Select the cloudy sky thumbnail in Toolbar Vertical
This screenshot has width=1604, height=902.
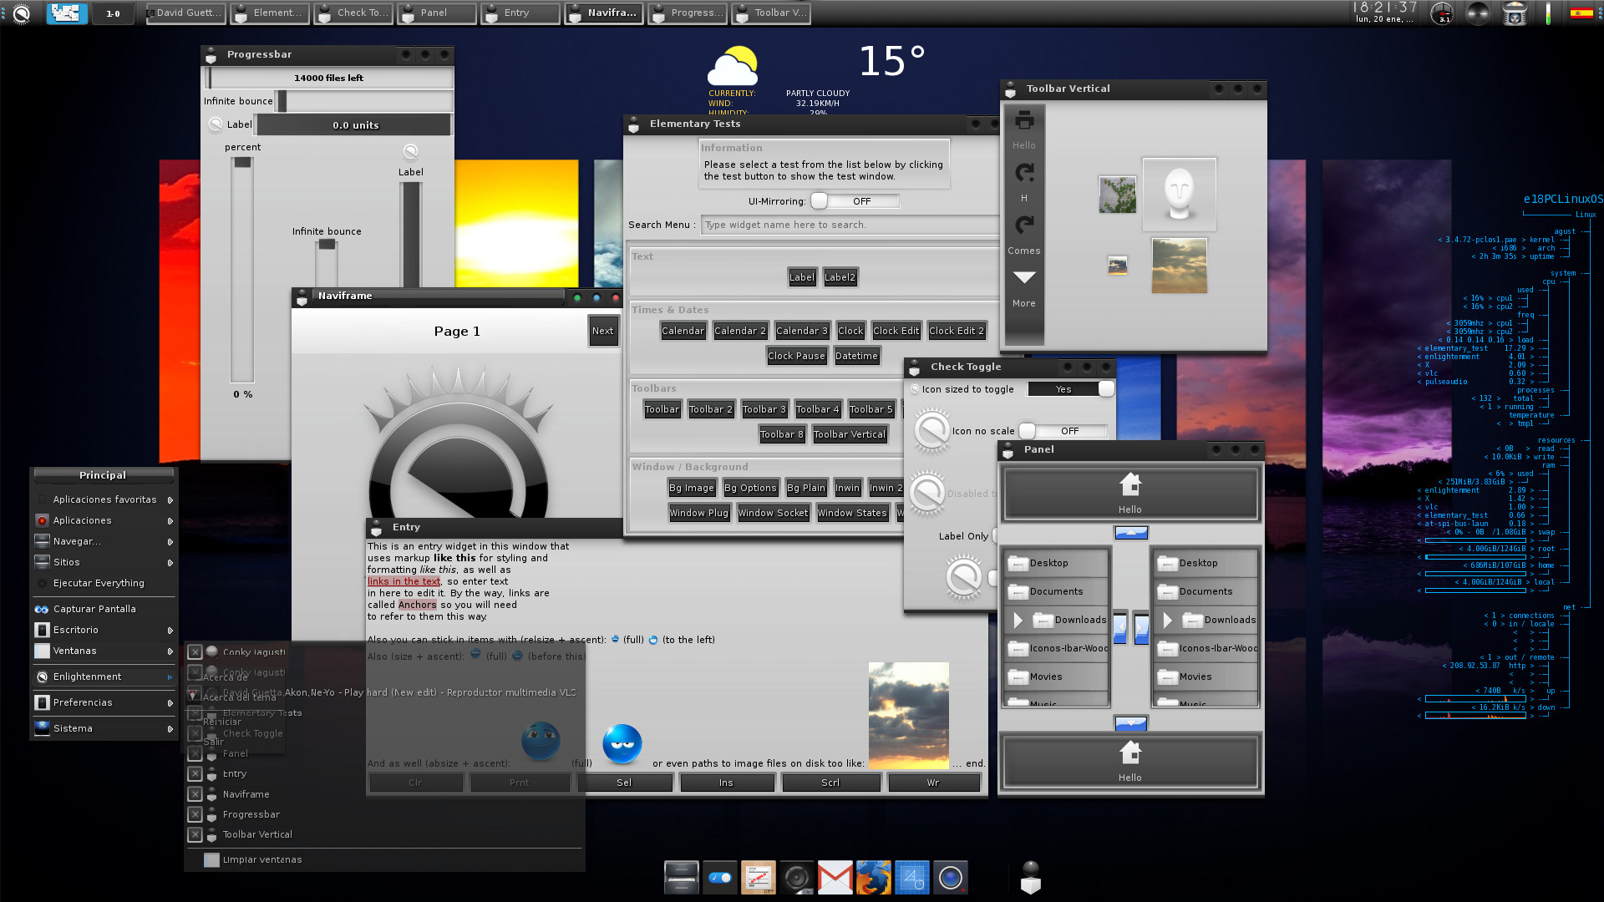click(1179, 266)
